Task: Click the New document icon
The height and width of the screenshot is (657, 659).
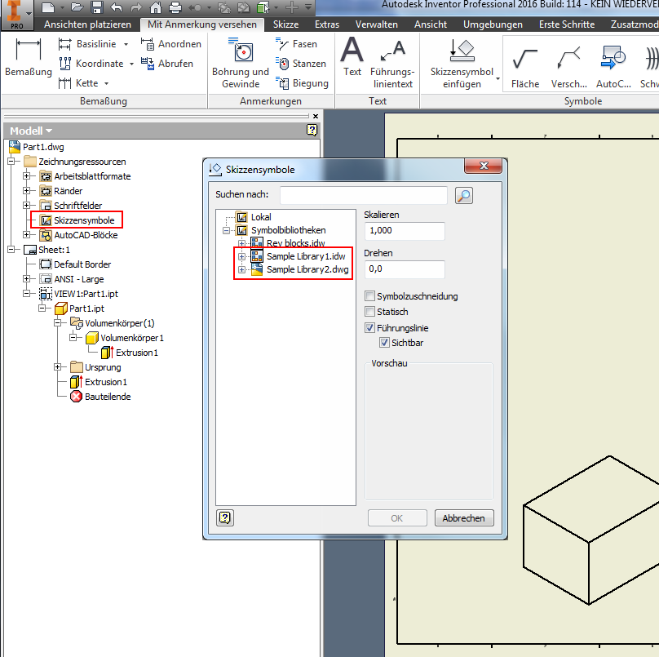Action: [x=49, y=7]
